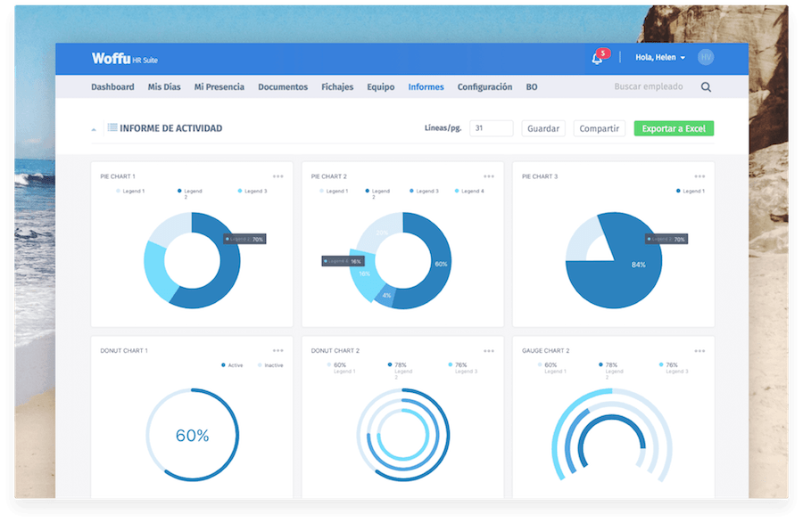Expand the Hola, Helen user dropdown
The image size is (803, 523).
pyautogui.click(x=660, y=57)
